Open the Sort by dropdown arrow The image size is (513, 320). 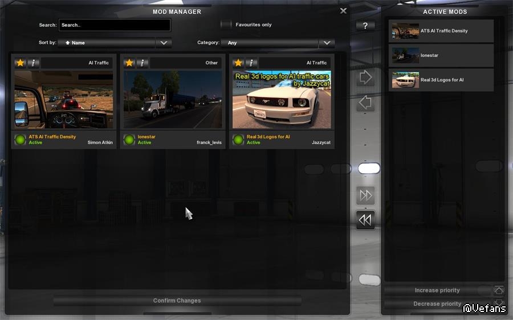[164, 43]
